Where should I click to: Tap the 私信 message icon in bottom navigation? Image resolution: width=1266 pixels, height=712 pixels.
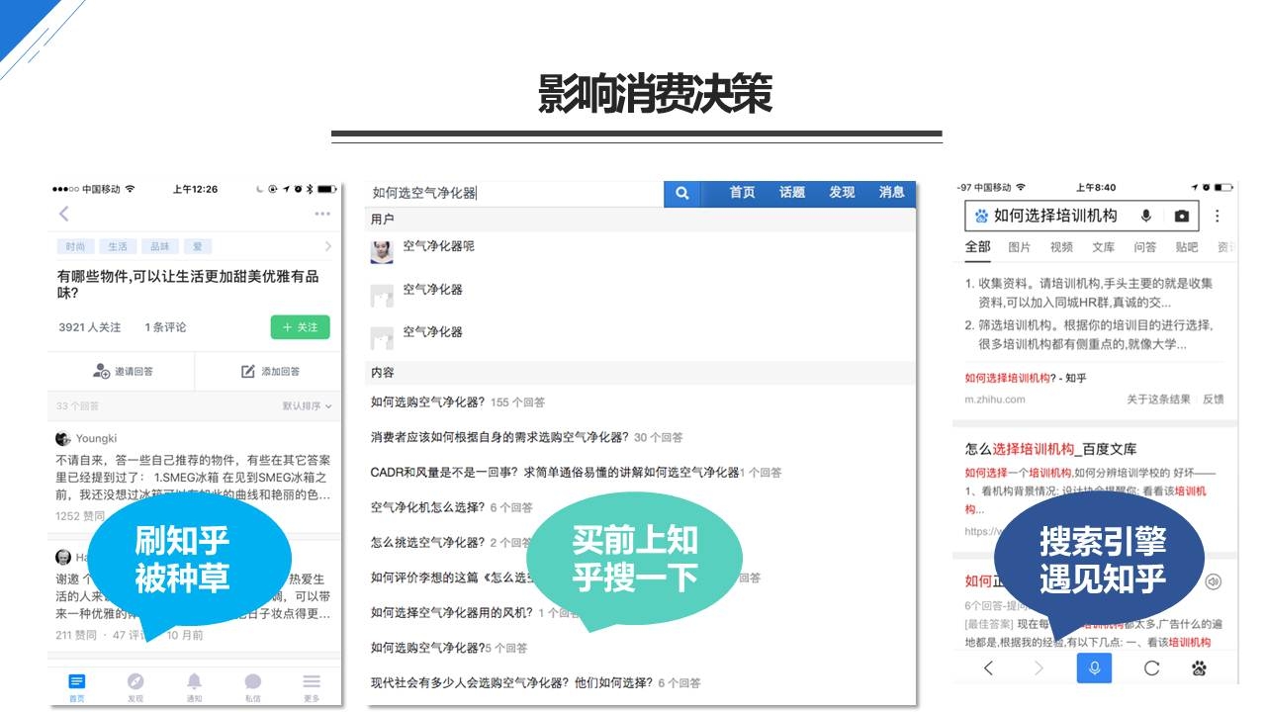tap(252, 682)
